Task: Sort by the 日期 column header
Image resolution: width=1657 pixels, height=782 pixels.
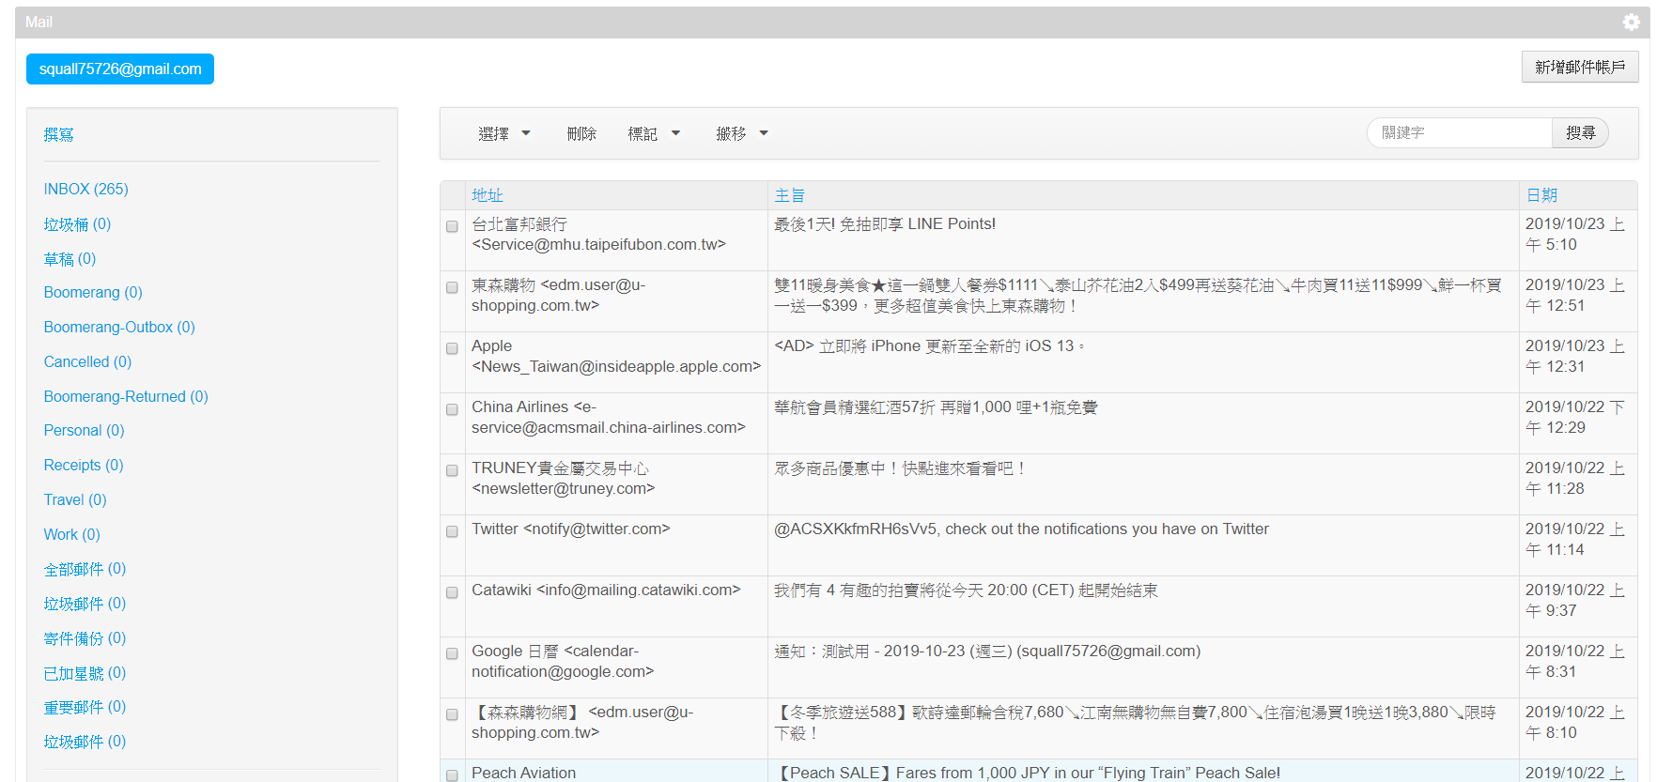Action: click(x=1542, y=195)
